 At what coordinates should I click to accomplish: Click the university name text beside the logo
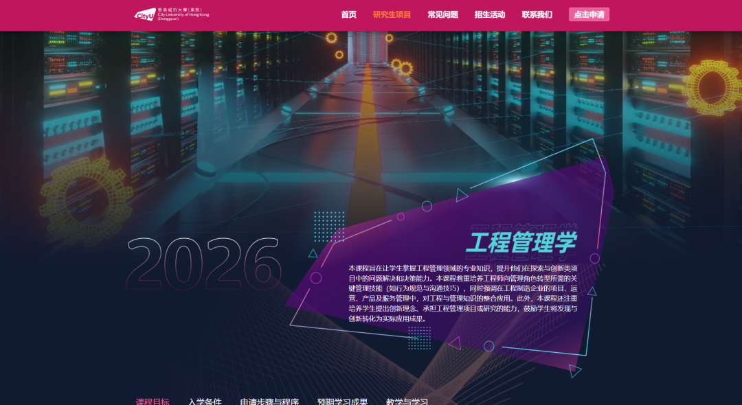pyautogui.click(x=181, y=14)
